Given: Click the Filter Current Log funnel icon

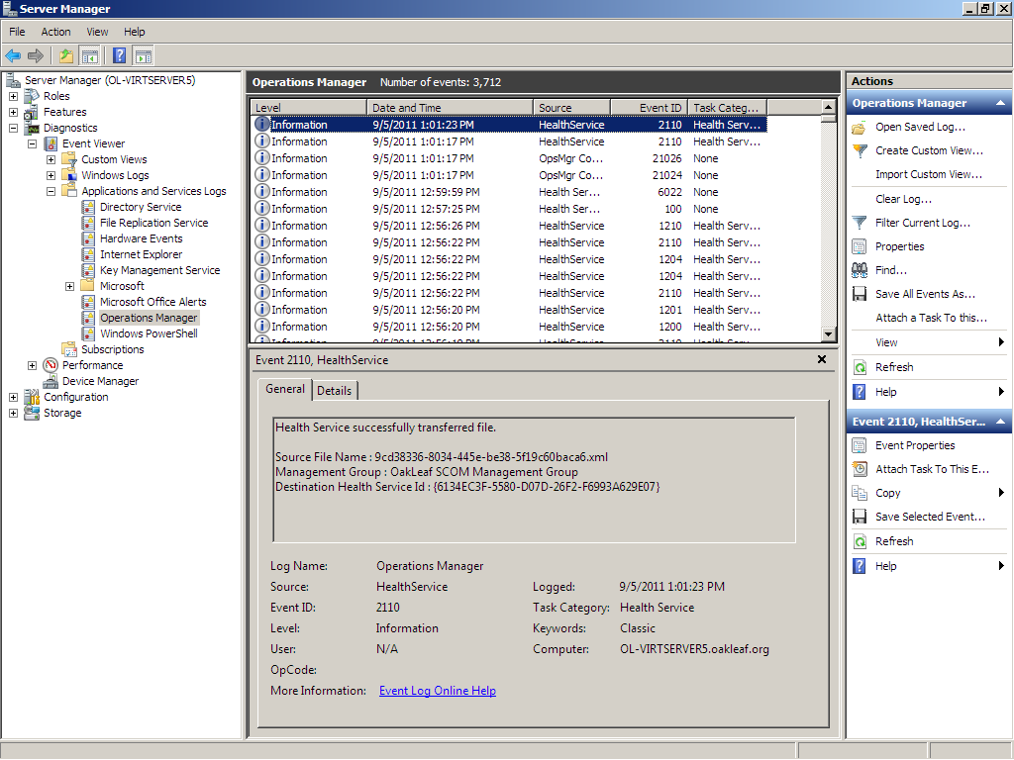Looking at the screenshot, I should click(860, 223).
